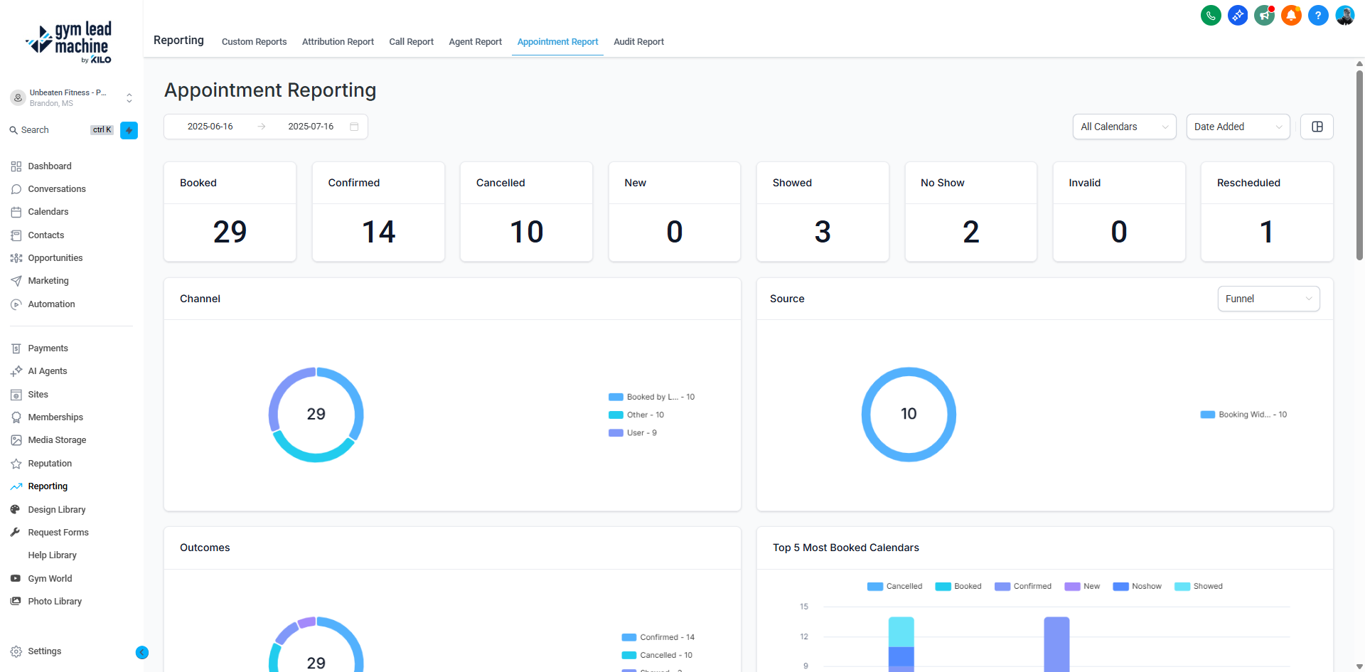Click the Memberships badge icon
Viewport: 1365px width, 672px height.
click(x=16, y=417)
